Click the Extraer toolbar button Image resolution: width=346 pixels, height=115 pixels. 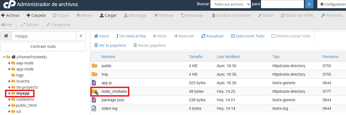pyautogui.click(x=30, y=25)
